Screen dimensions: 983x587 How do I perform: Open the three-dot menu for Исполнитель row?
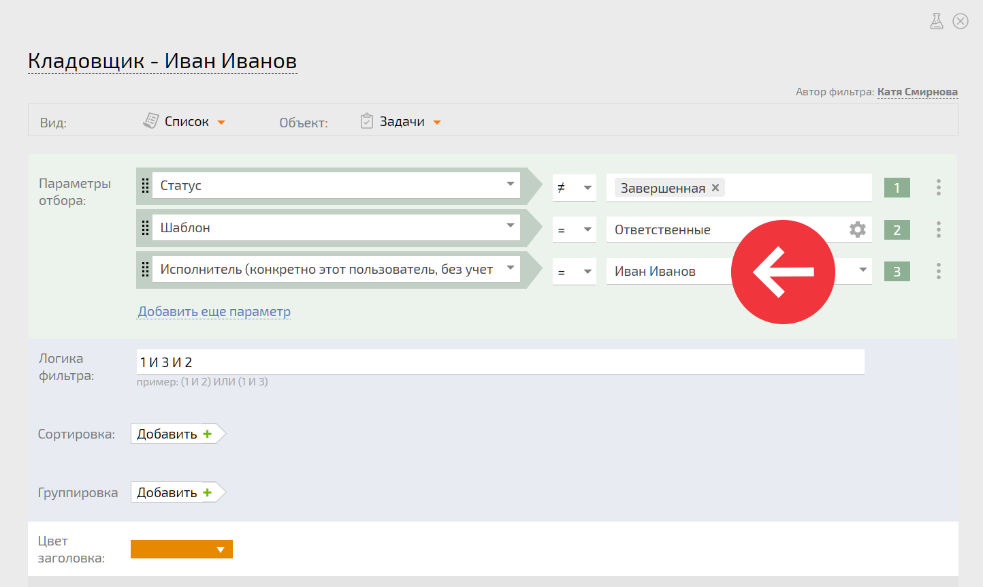[939, 271]
